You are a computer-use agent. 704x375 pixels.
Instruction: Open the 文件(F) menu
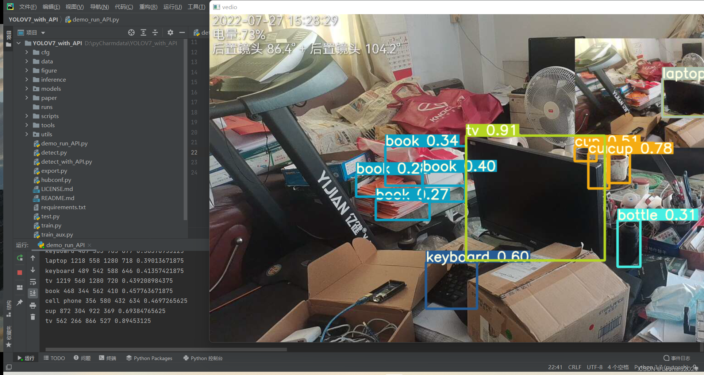point(28,7)
